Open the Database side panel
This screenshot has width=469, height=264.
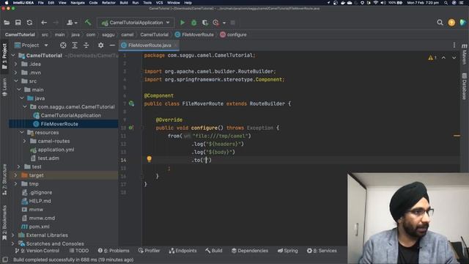[464, 87]
